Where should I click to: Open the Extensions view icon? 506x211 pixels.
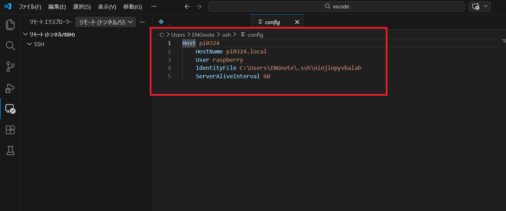click(11, 130)
